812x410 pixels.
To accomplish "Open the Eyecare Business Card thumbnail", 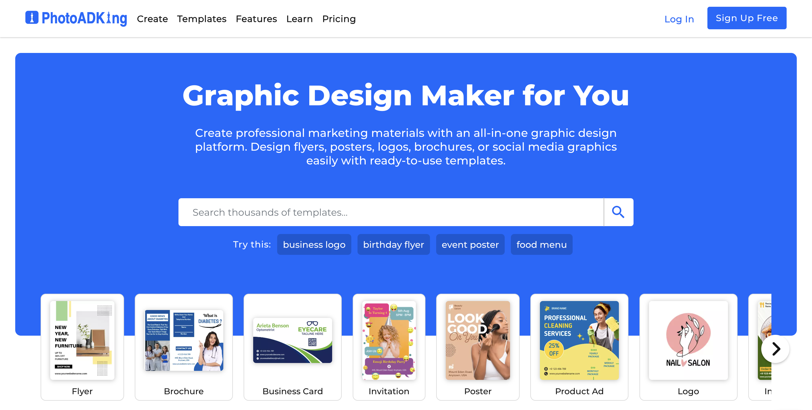I will pyautogui.click(x=293, y=340).
